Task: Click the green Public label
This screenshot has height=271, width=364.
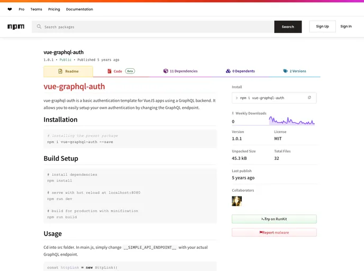Action: tap(66, 60)
